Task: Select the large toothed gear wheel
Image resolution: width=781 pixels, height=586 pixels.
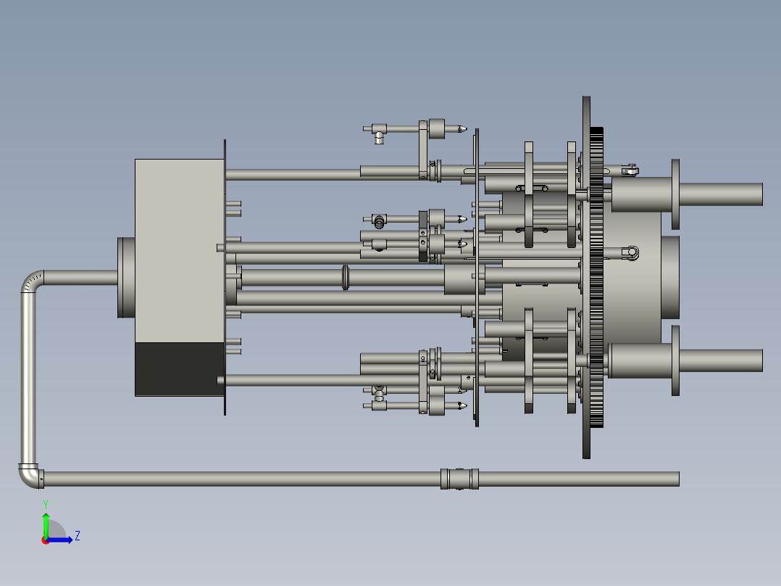Action: [597, 277]
